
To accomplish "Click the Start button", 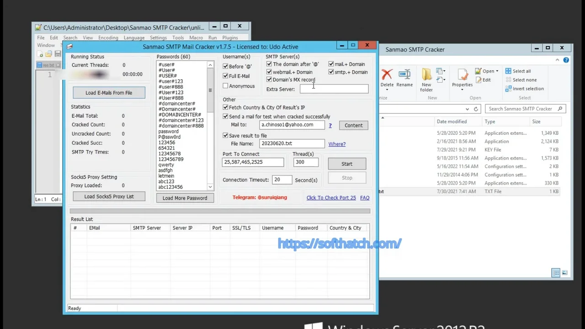I will 347,164.
